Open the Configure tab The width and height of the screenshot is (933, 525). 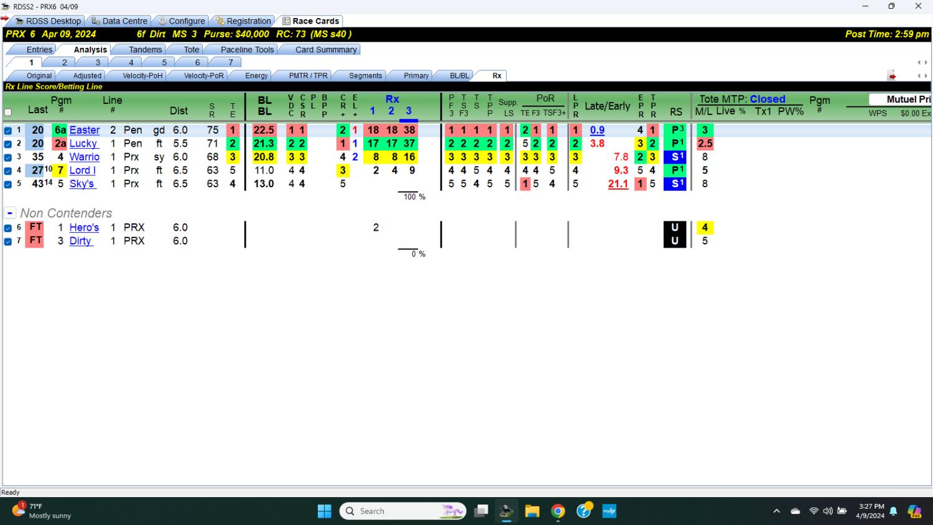point(180,21)
